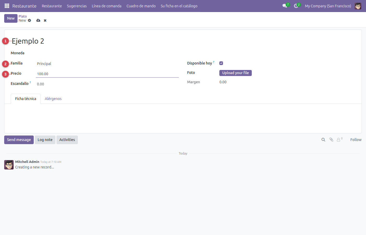Open Su ficha en el catálogo menu
This screenshot has width=366, height=235.
click(179, 6)
